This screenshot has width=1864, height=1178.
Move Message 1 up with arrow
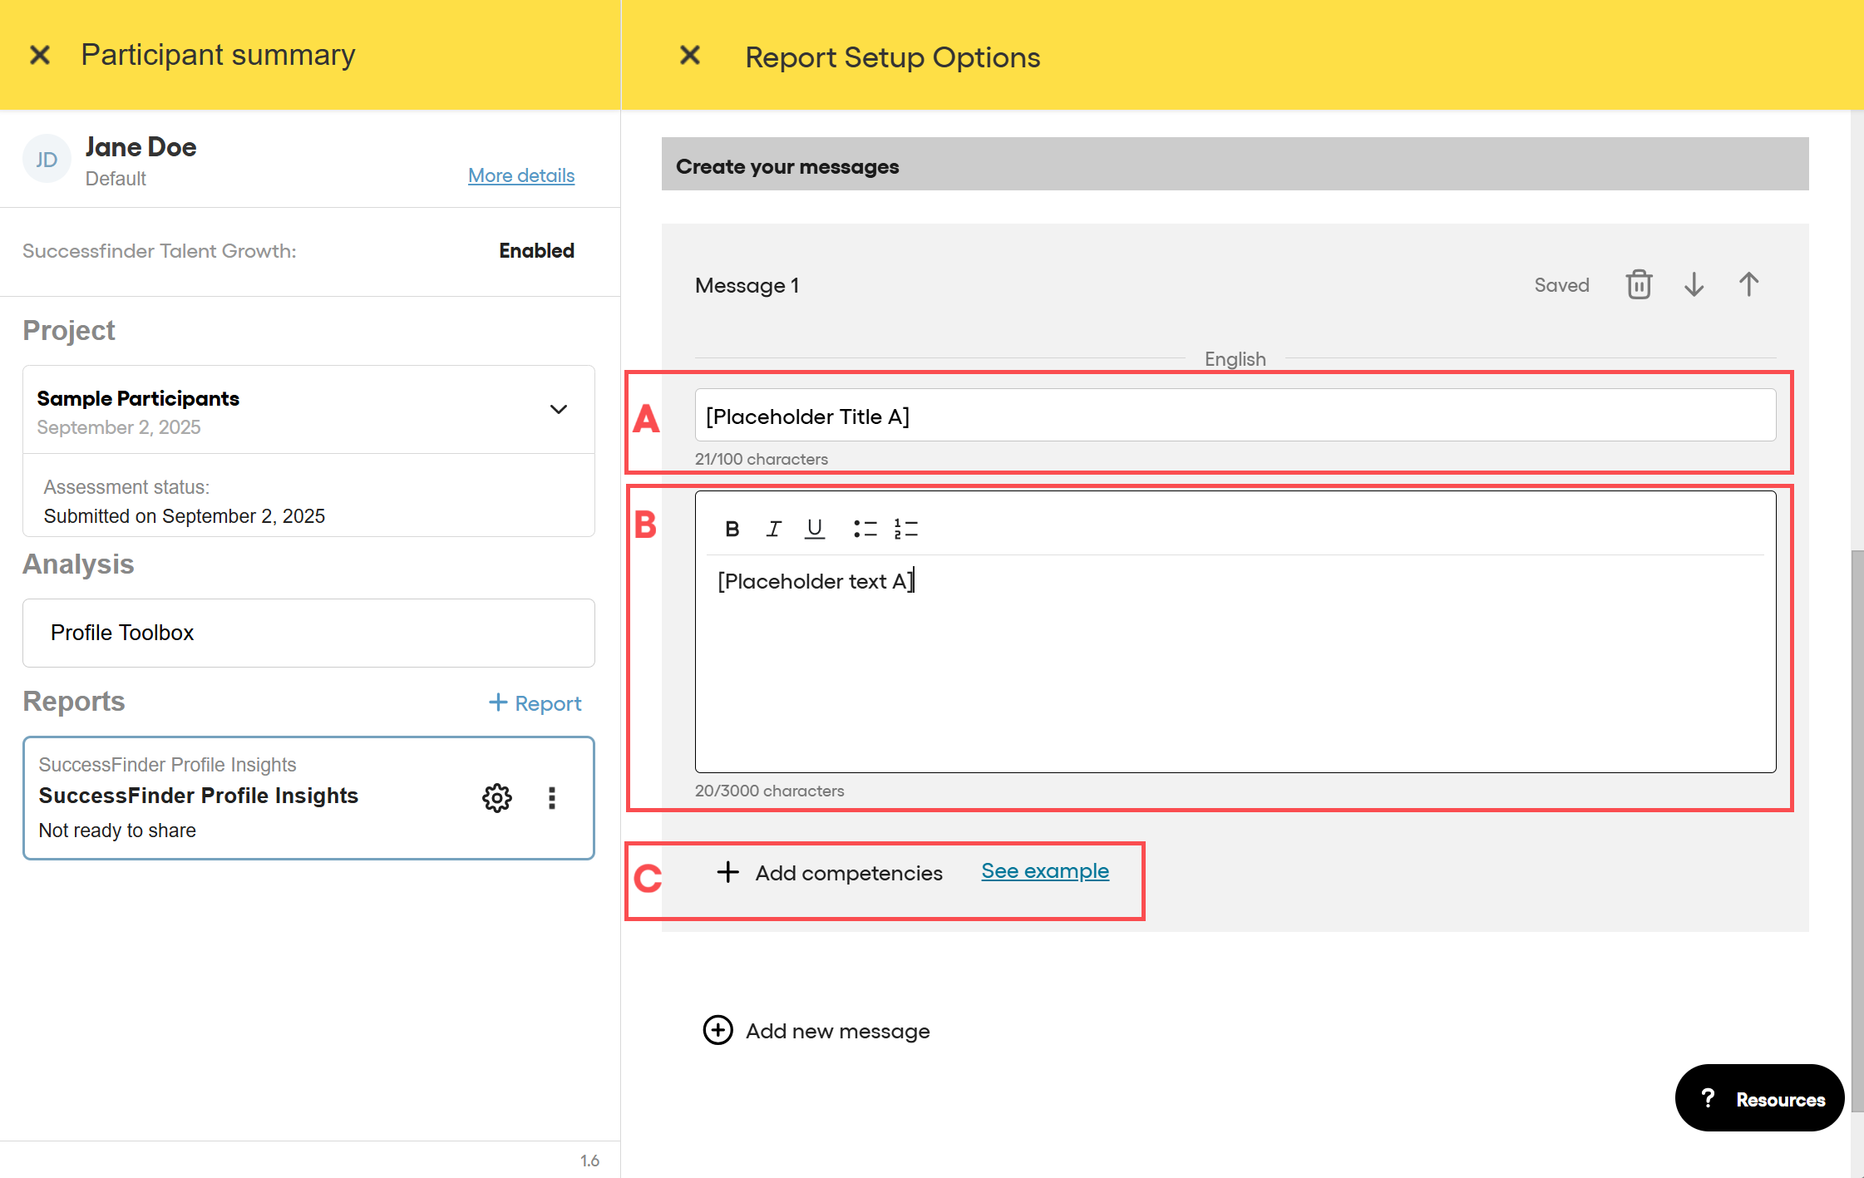[1748, 284]
